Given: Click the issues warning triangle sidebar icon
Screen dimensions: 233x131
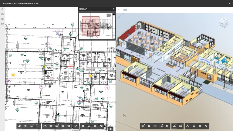Looking at the screenshot, I should [2, 9].
